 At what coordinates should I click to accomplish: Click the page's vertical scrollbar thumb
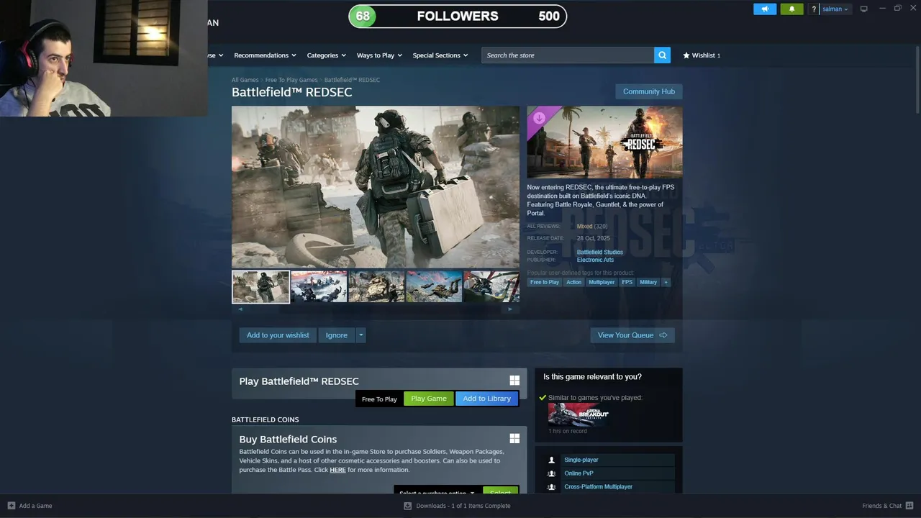(x=917, y=79)
